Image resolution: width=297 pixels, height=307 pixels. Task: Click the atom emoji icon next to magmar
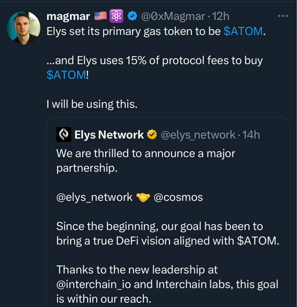(x=116, y=16)
